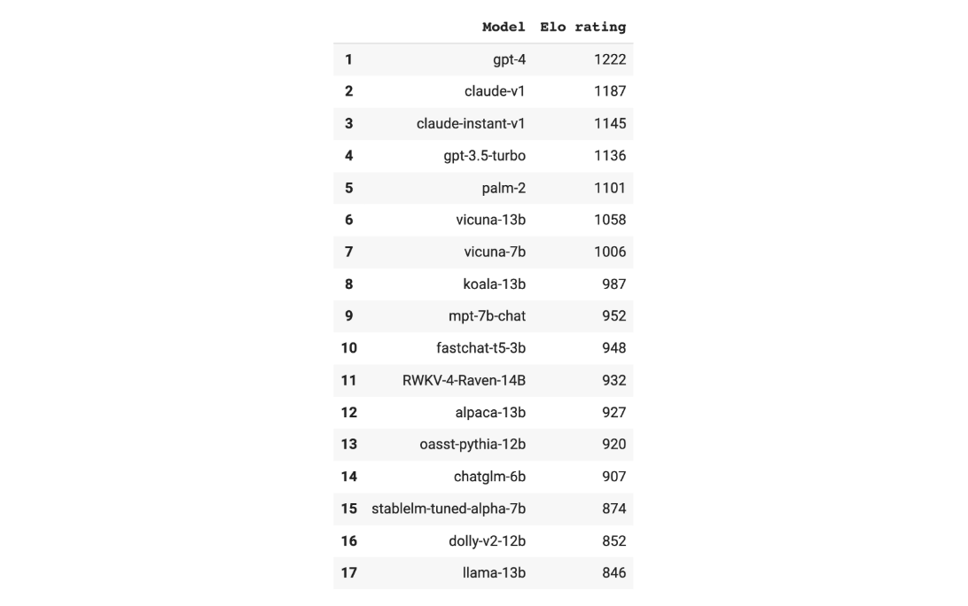Select the stablelm-tuned-alpha-7b cell

pyautogui.click(x=449, y=509)
